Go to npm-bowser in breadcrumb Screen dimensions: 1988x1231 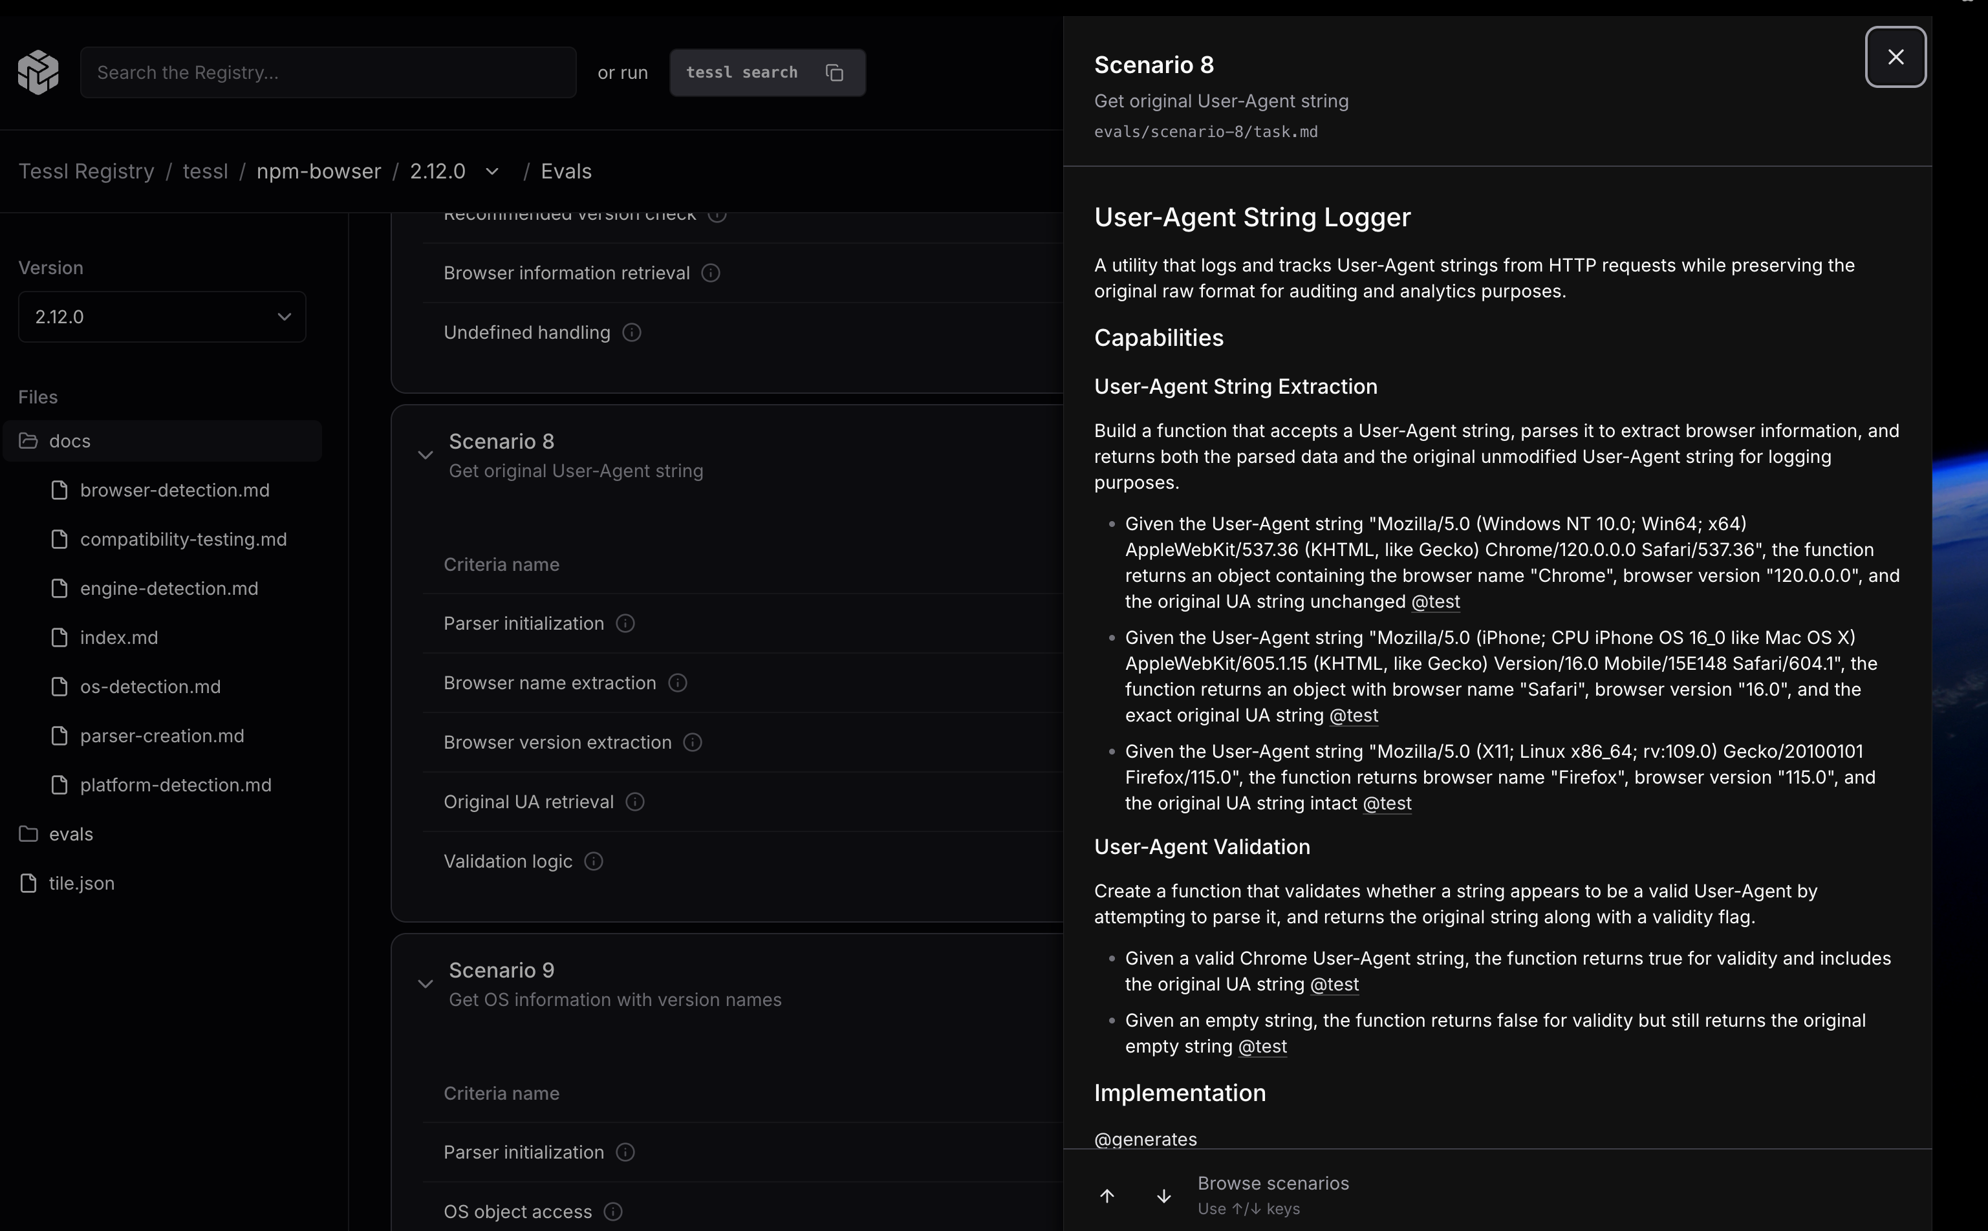click(x=318, y=172)
